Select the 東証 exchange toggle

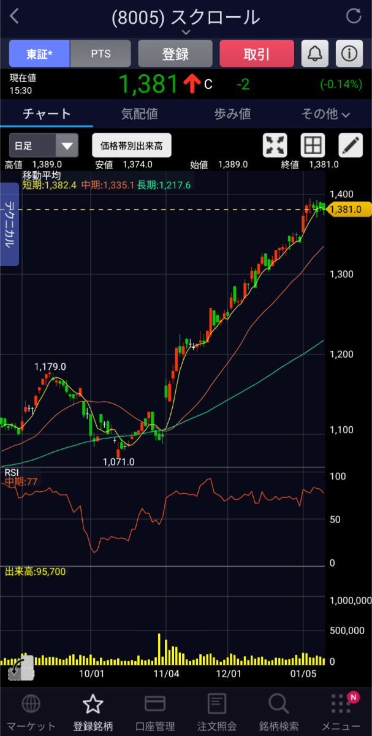pos(39,54)
